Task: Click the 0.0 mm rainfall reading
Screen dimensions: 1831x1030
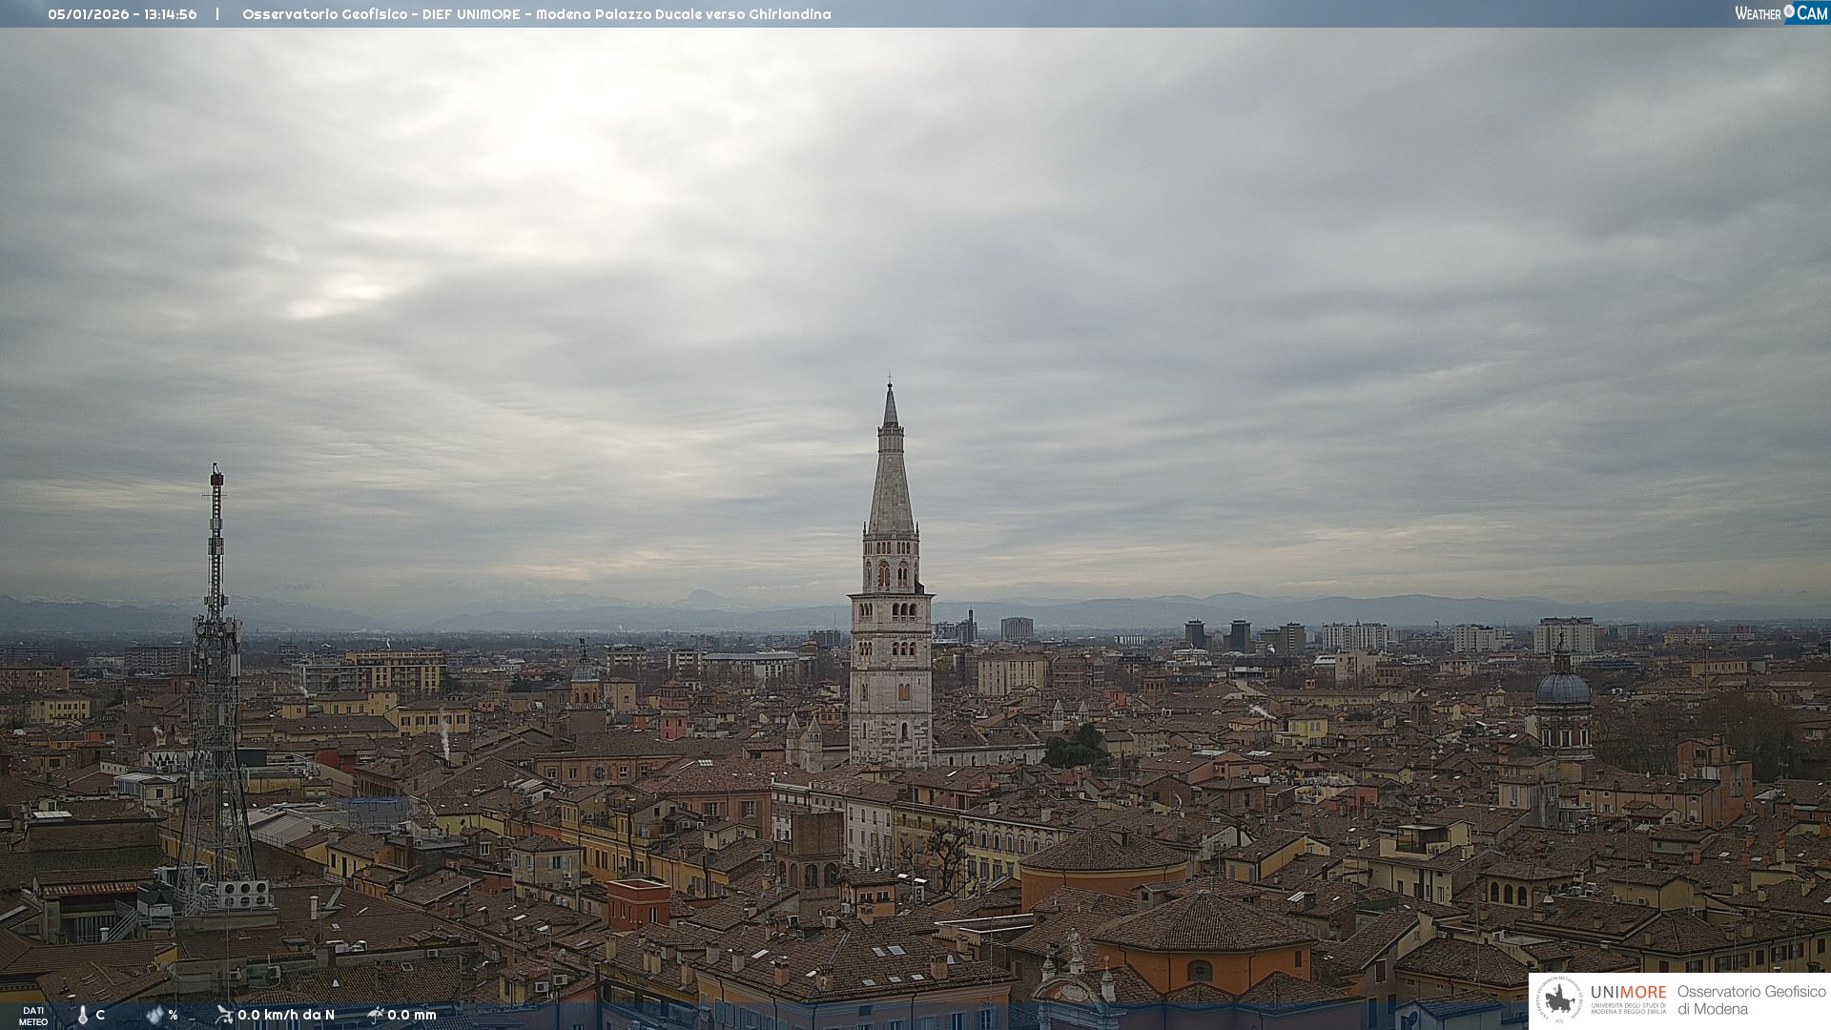Action: click(412, 1015)
